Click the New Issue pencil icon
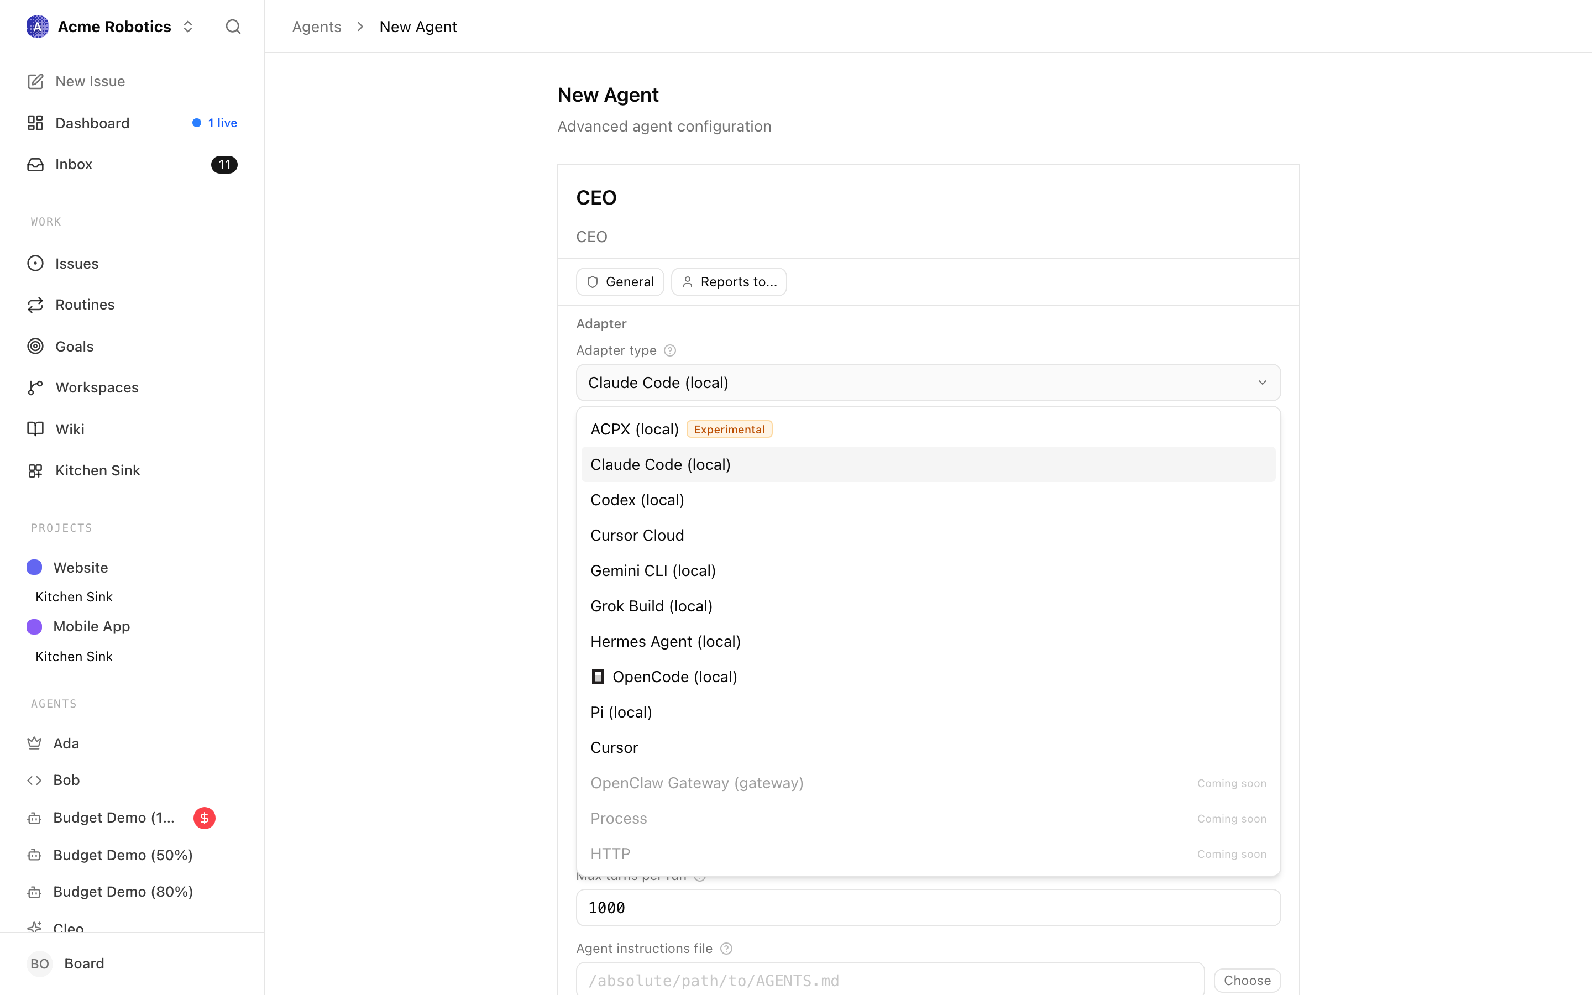The image size is (1592, 995). 35,81
